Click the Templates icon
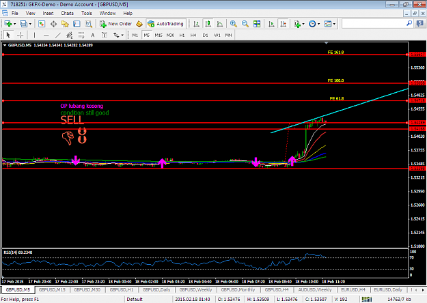 (x=328, y=24)
